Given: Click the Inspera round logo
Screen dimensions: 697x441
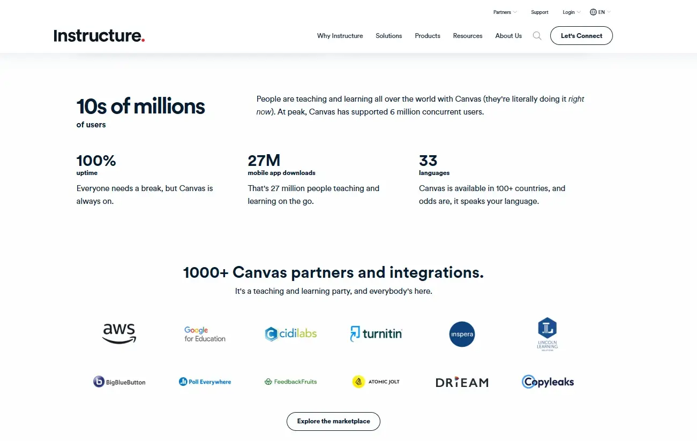Looking at the screenshot, I should 462,334.
